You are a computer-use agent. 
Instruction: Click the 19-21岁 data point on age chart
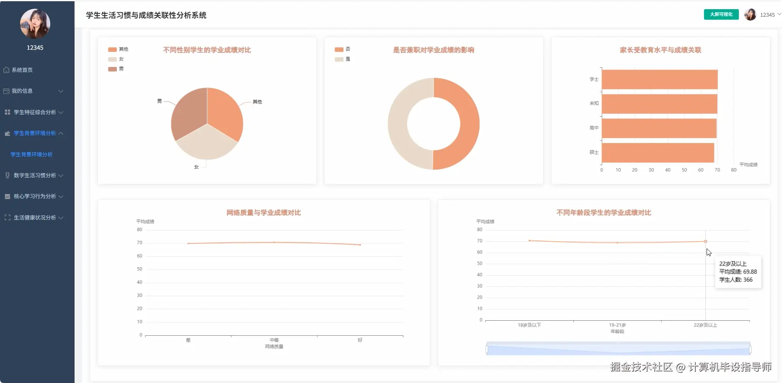[617, 243]
